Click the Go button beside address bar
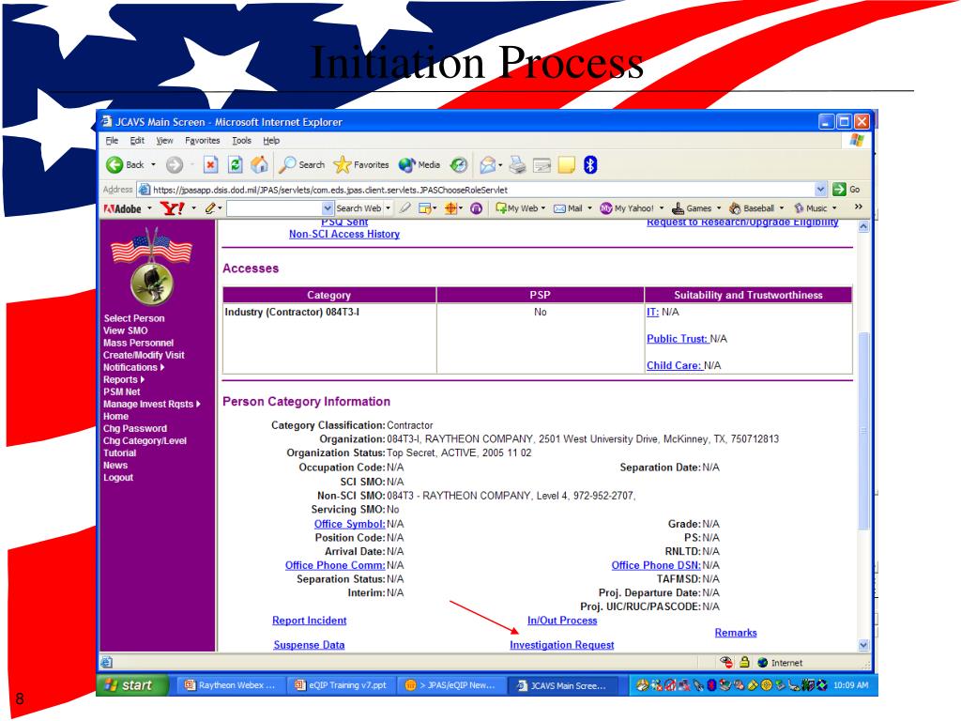This screenshot has width=961, height=721. pyautogui.click(x=847, y=190)
